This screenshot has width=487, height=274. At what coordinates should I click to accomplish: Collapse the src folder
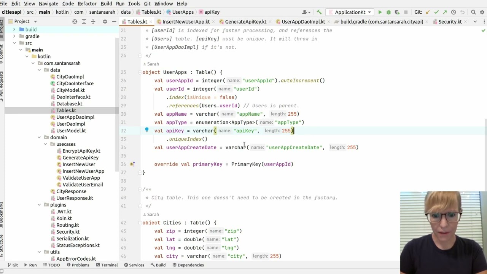pyautogui.click(x=14, y=43)
